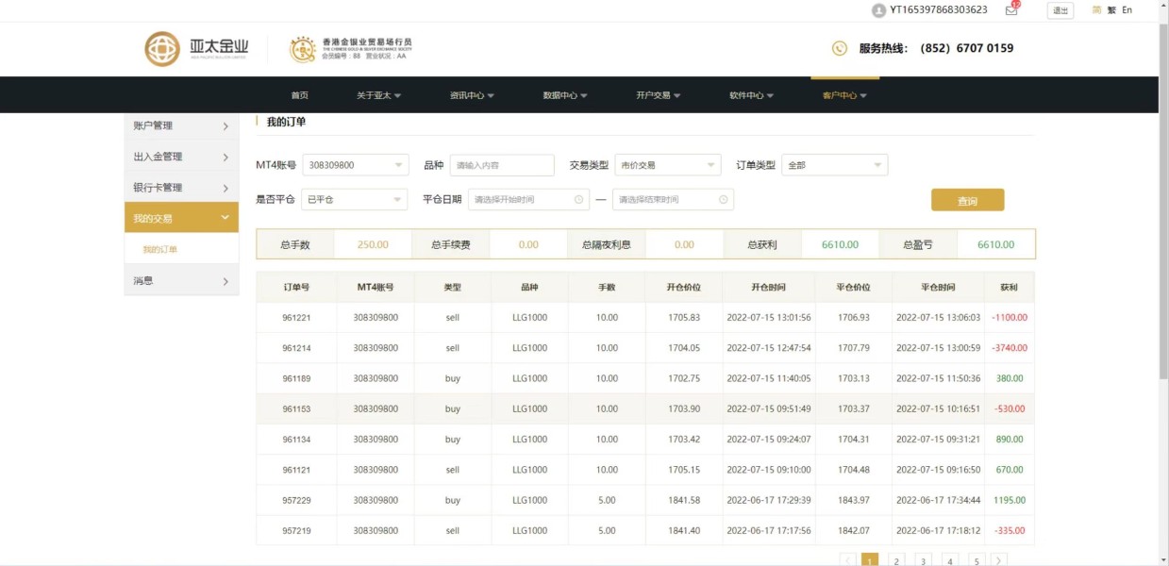Switch language to En
This screenshot has width=1169, height=566.
[x=1127, y=10]
